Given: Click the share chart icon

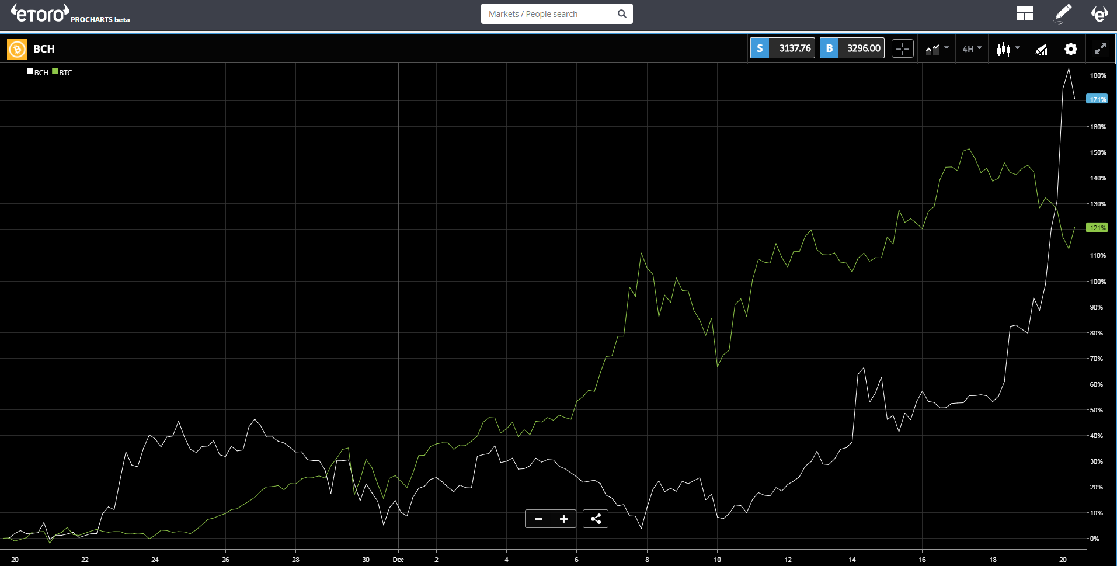Looking at the screenshot, I should point(596,519).
